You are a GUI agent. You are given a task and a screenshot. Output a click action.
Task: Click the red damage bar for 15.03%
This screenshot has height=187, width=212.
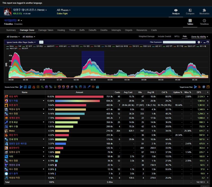(x=79, y=97)
